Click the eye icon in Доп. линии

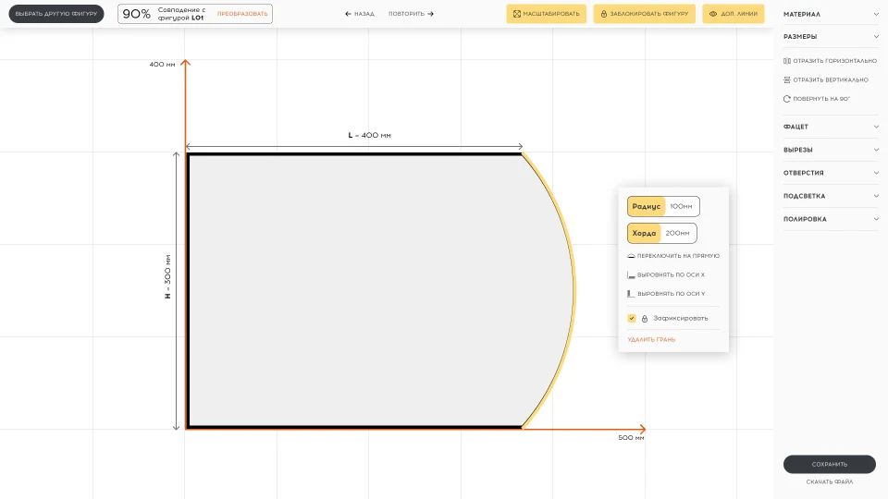713,14
